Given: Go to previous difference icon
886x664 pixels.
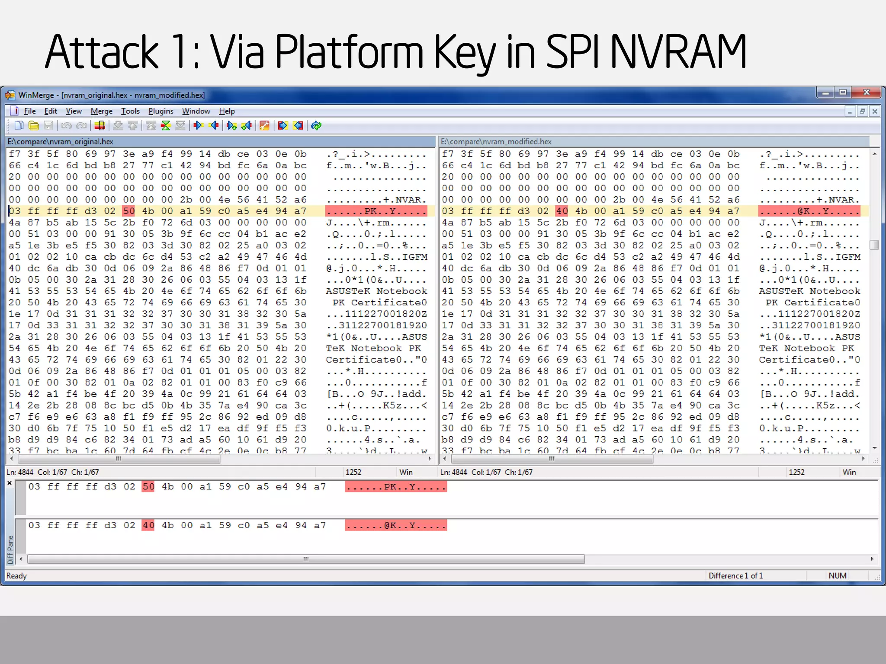Looking at the screenshot, I should pos(133,125).
